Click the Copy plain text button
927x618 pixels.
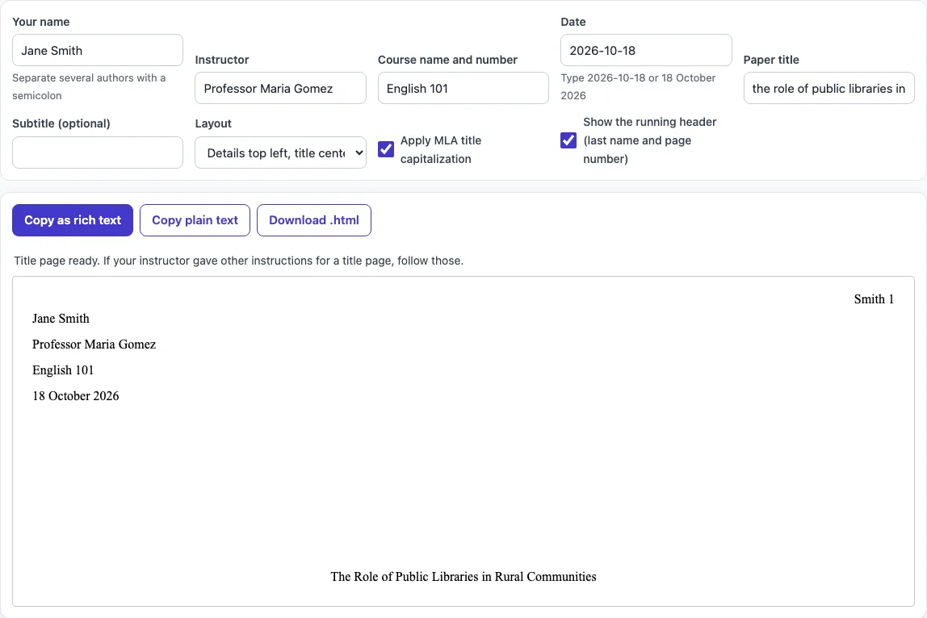pos(195,220)
